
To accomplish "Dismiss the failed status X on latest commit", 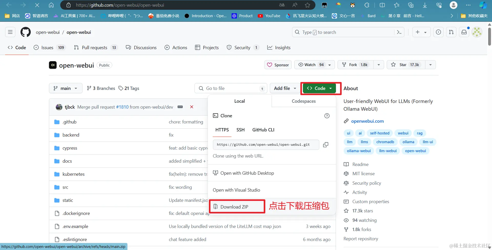I will (x=192, y=107).
